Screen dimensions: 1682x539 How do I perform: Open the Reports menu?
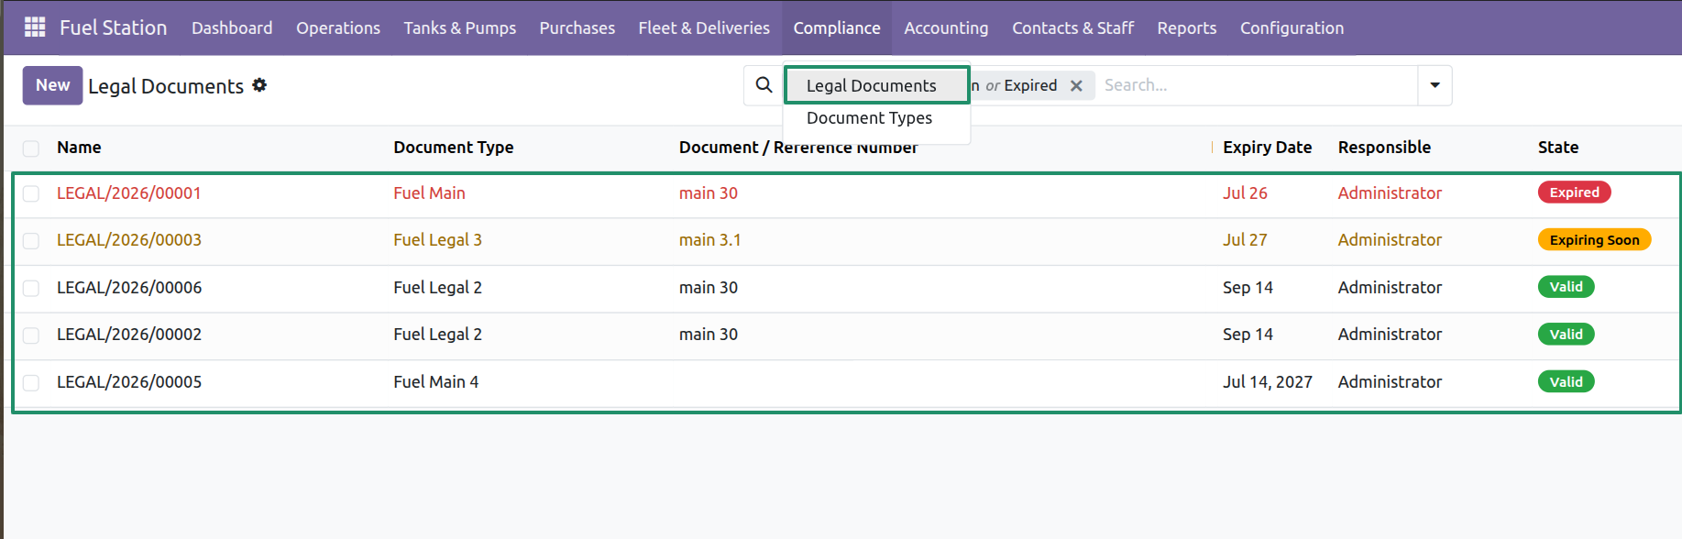point(1187,27)
